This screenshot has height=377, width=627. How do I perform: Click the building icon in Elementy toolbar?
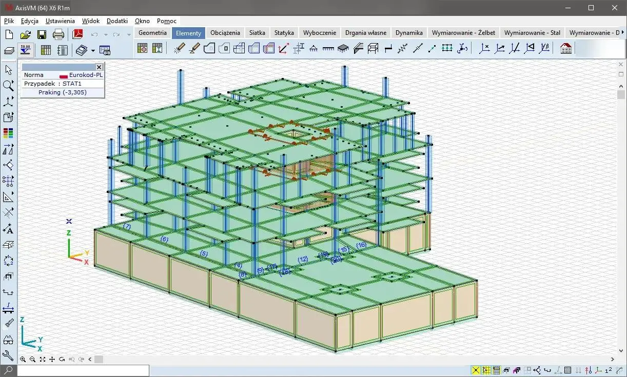tap(566, 49)
